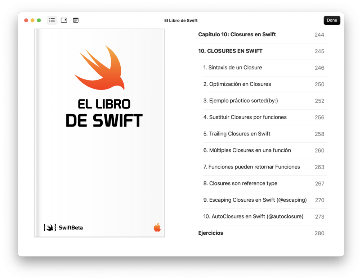Open 8. Closures son reference type
The width and height of the screenshot is (362, 280).
pos(265,184)
